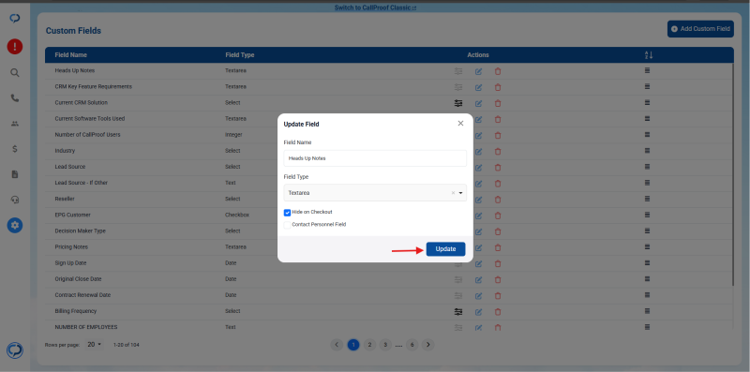Open options for Contract Renewal Date row

[x=458, y=295]
